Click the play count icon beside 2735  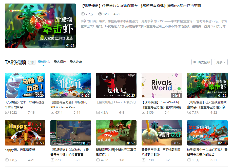(52, 160)
